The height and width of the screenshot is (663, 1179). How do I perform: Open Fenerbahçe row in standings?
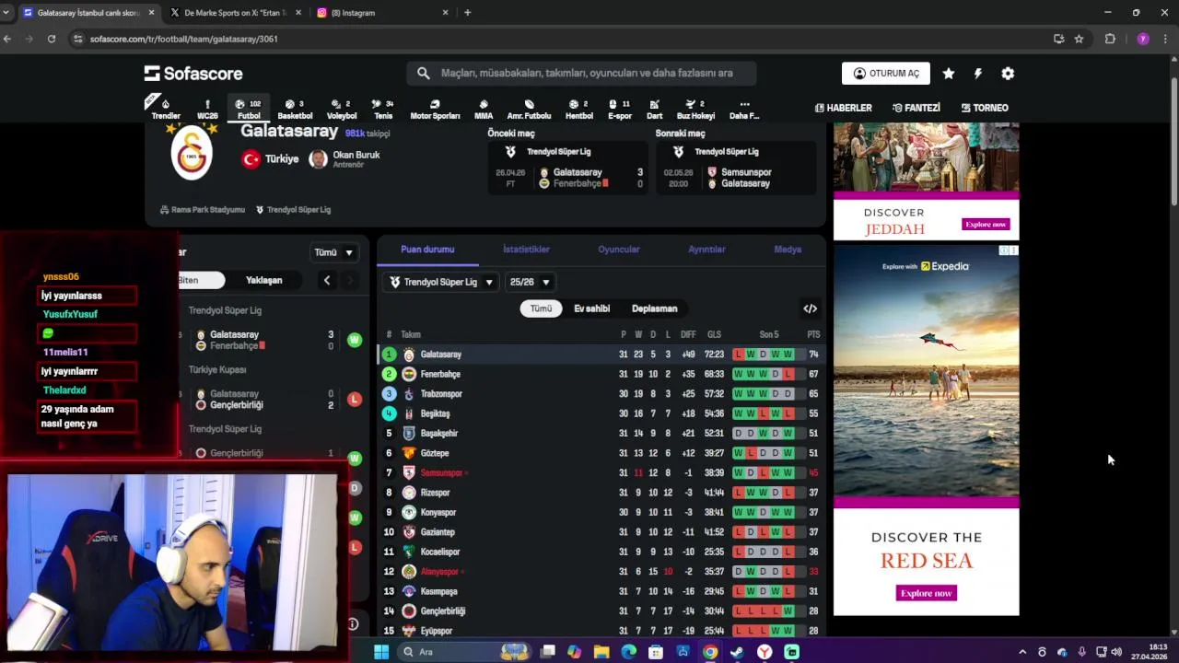(x=601, y=374)
